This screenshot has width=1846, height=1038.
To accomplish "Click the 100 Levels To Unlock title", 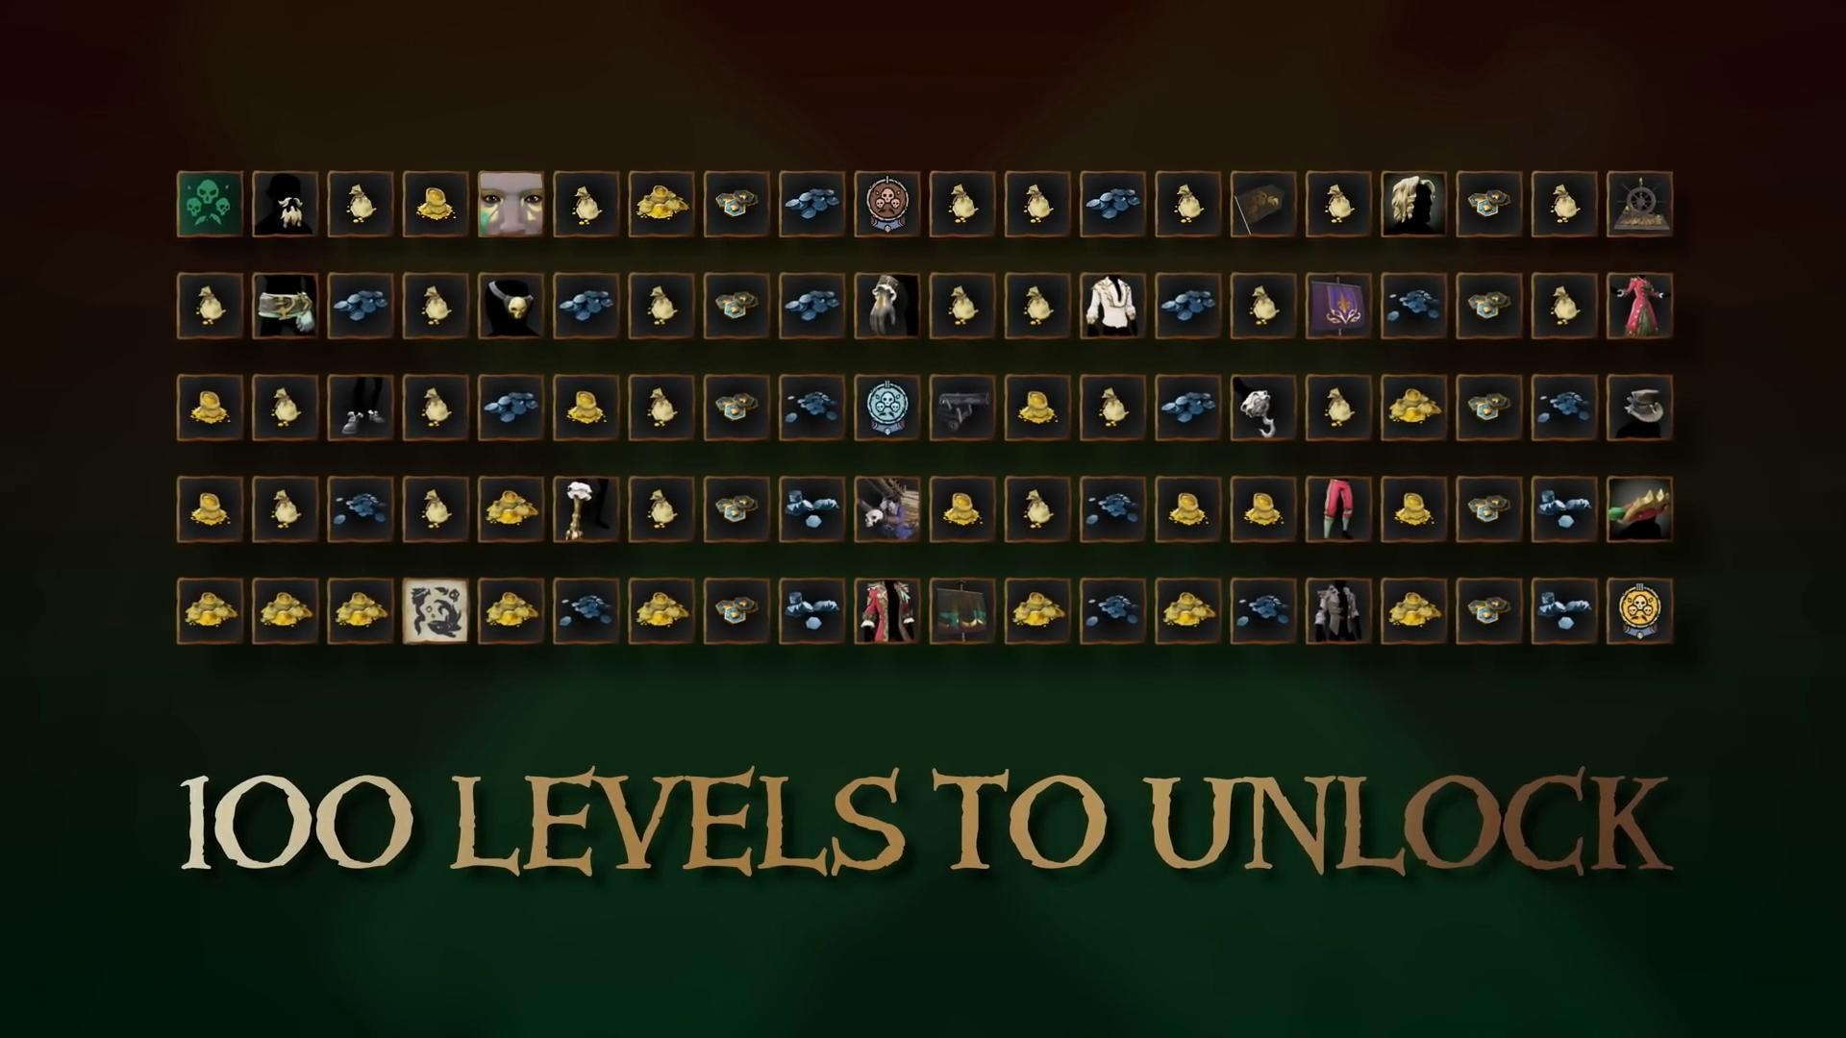I will (924, 824).
